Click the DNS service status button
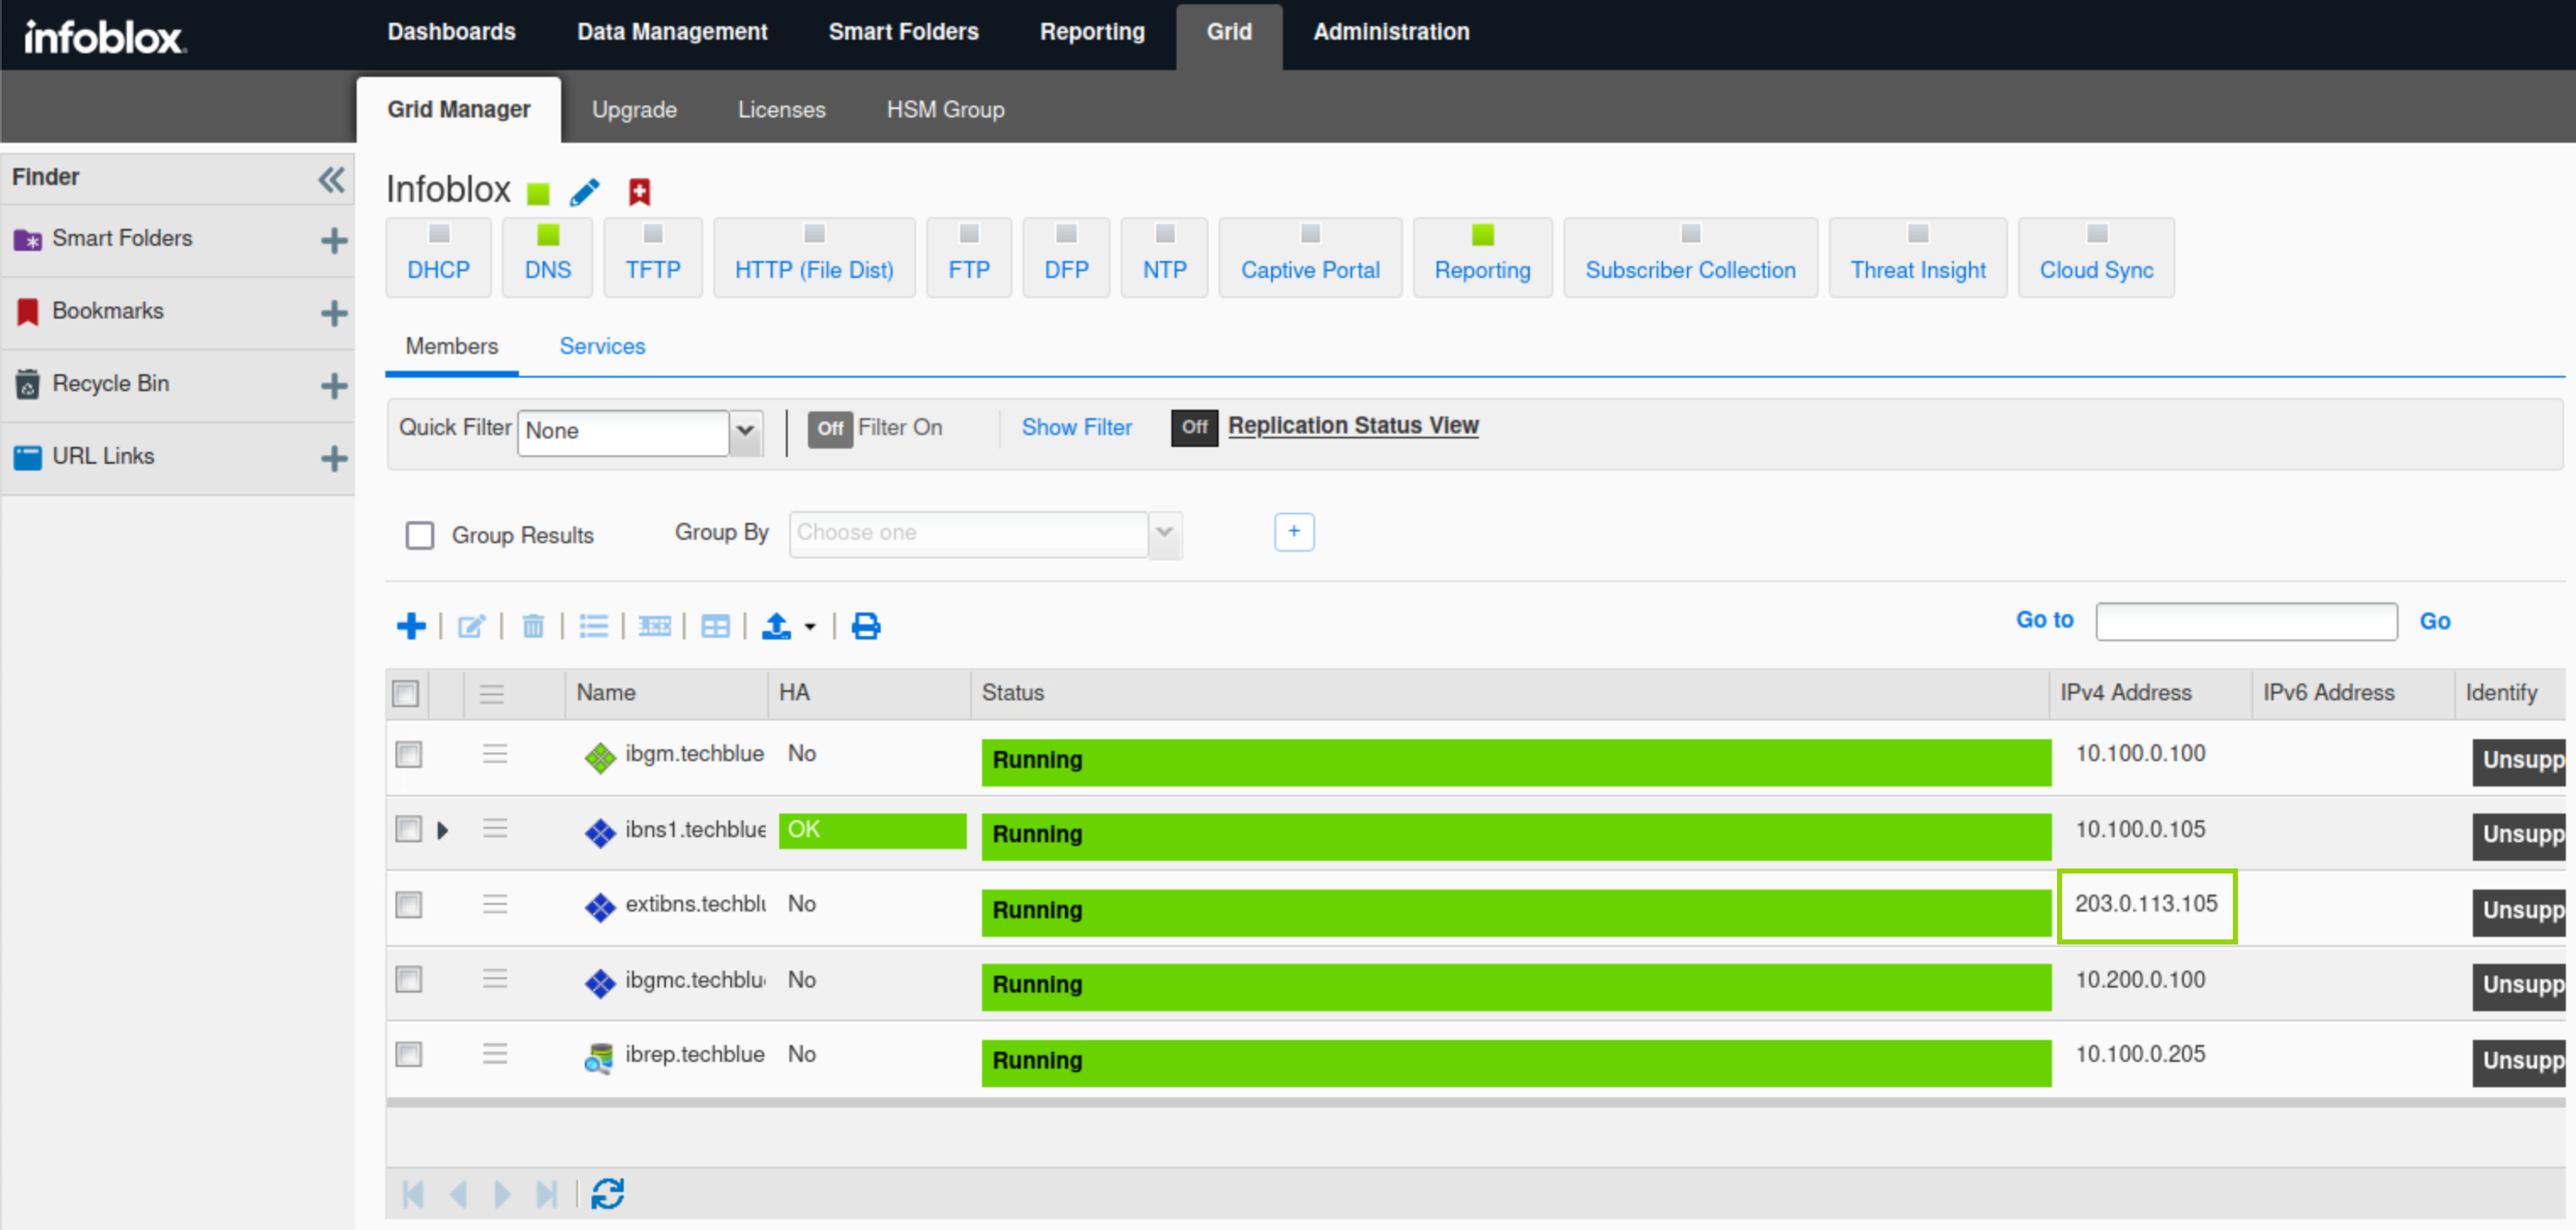This screenshot has width=2576, height=1230. click(548, 257)
